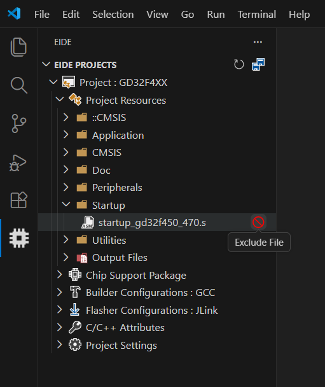The width and height of the screenshot is (325, 387).
Task: Click the EIDE panel title text
Action: click(x=62, y=42)
